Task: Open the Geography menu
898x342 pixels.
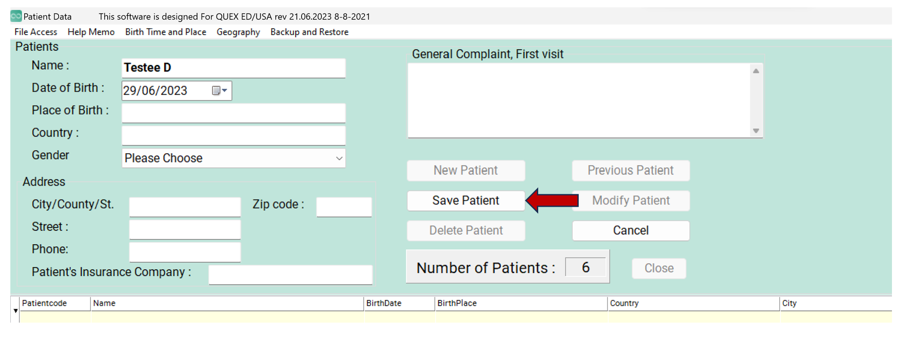Action: [238, 32]
